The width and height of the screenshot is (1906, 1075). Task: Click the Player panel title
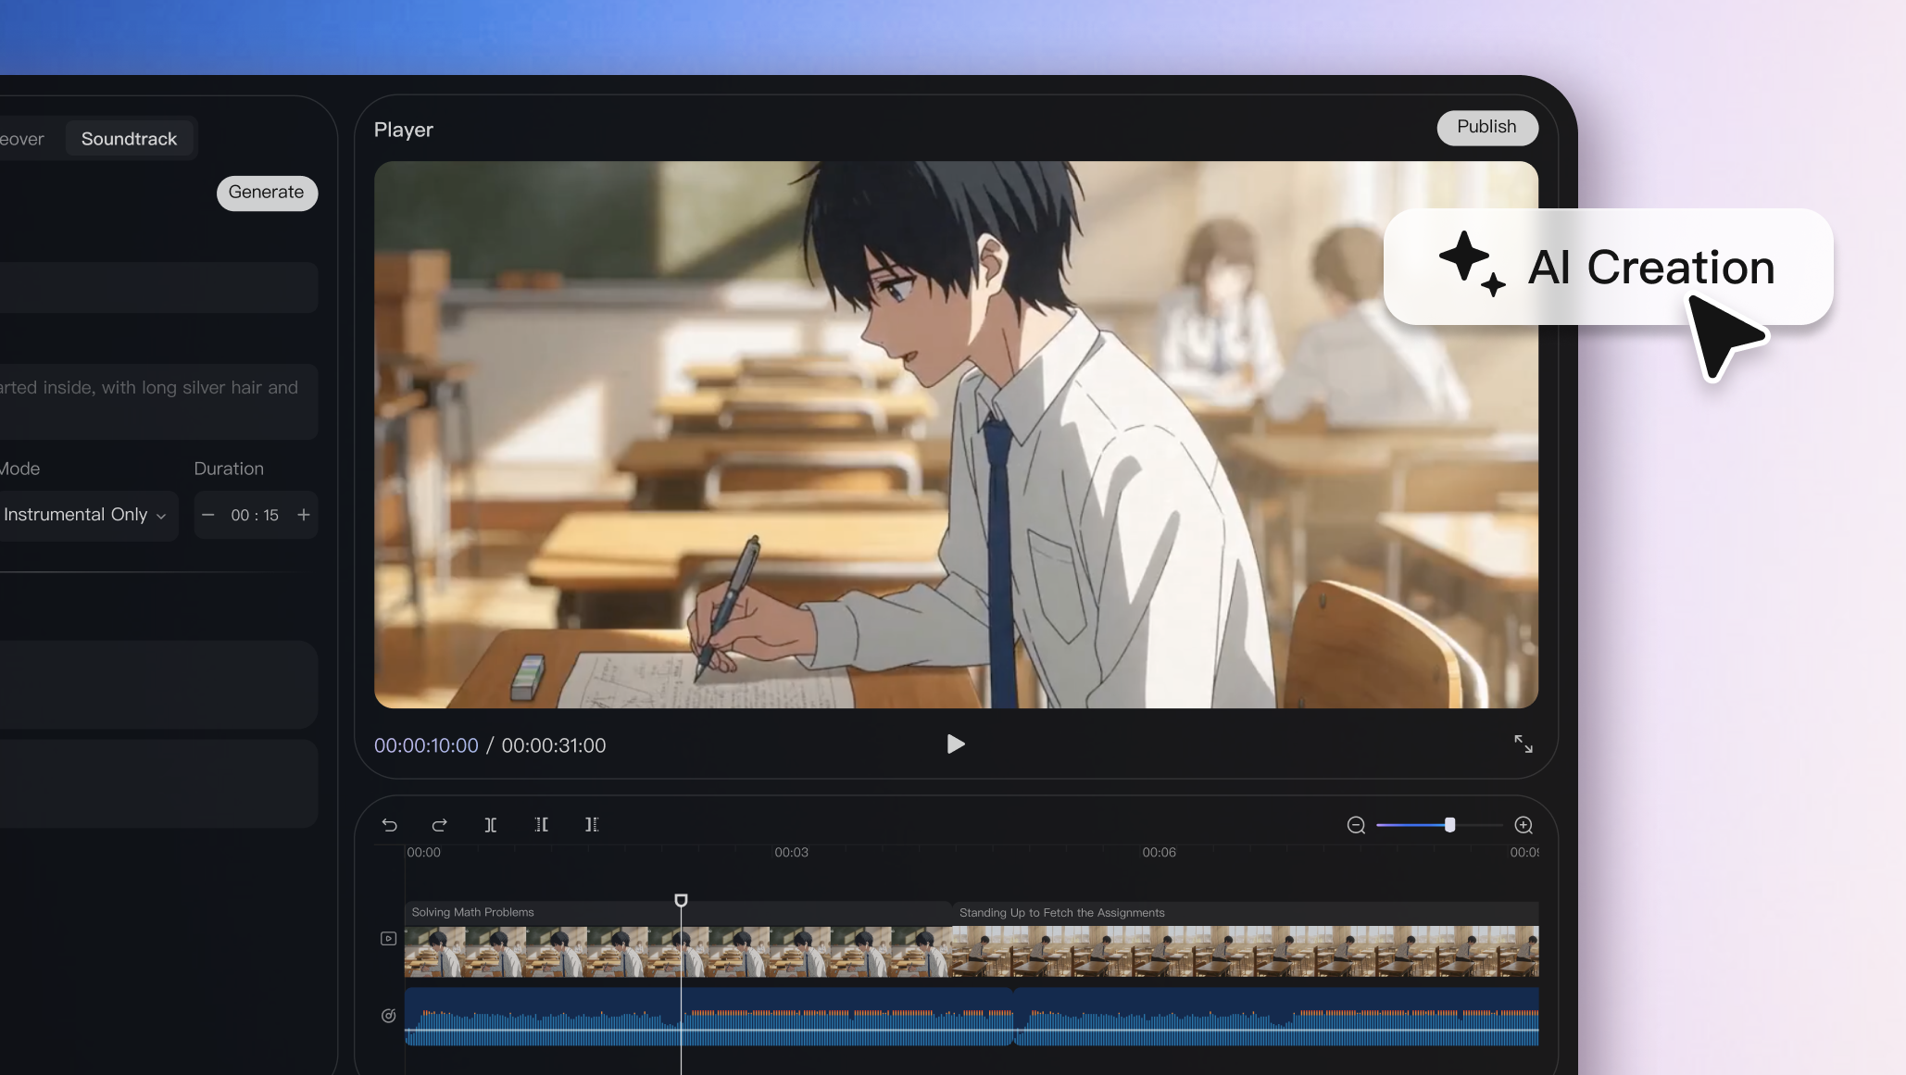pos(403,130)
